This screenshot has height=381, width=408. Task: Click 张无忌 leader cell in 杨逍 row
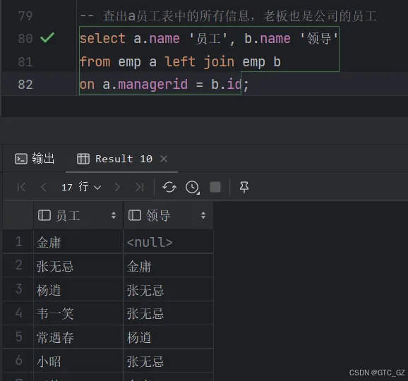tap(169, 289)
